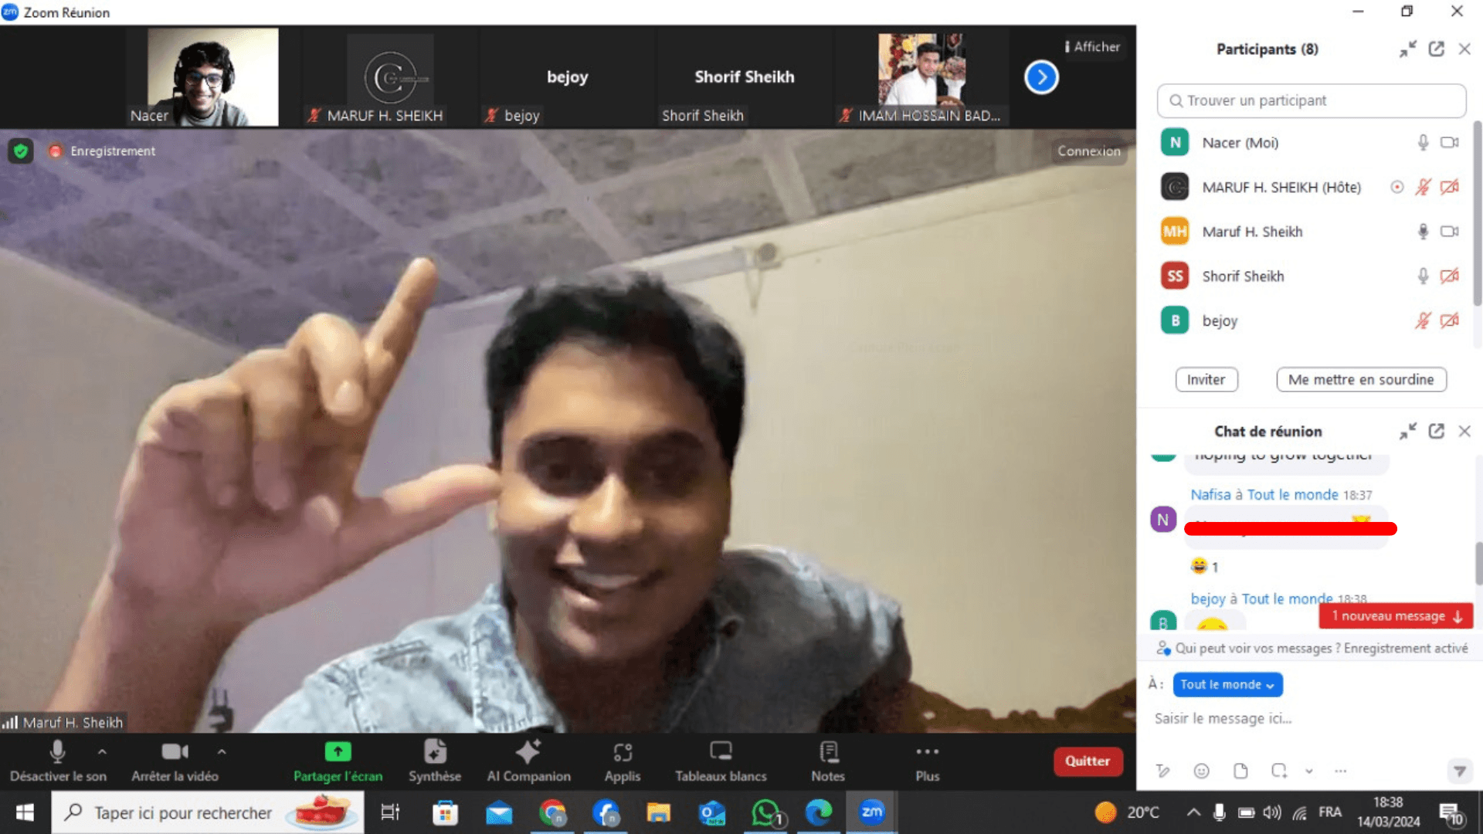
Task: Open Applis apps panel
Action: click(x=623, y=761)
